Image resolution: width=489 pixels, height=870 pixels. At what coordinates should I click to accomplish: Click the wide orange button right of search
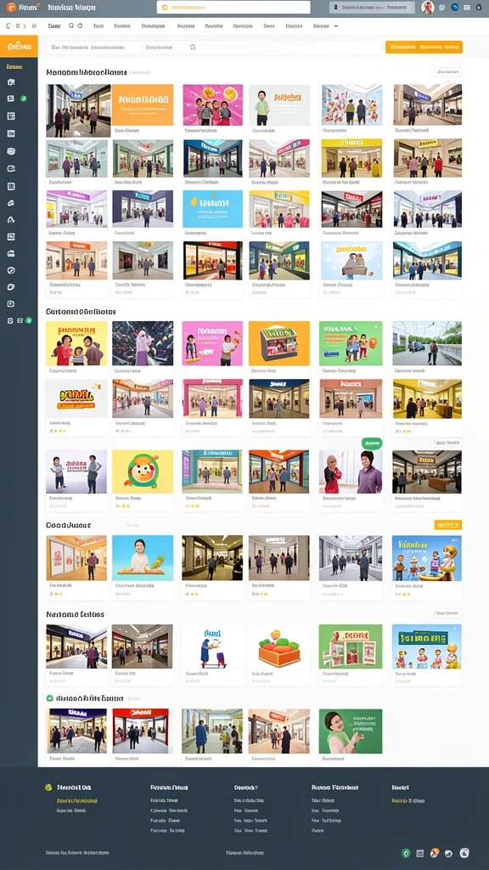coord(424,48)
